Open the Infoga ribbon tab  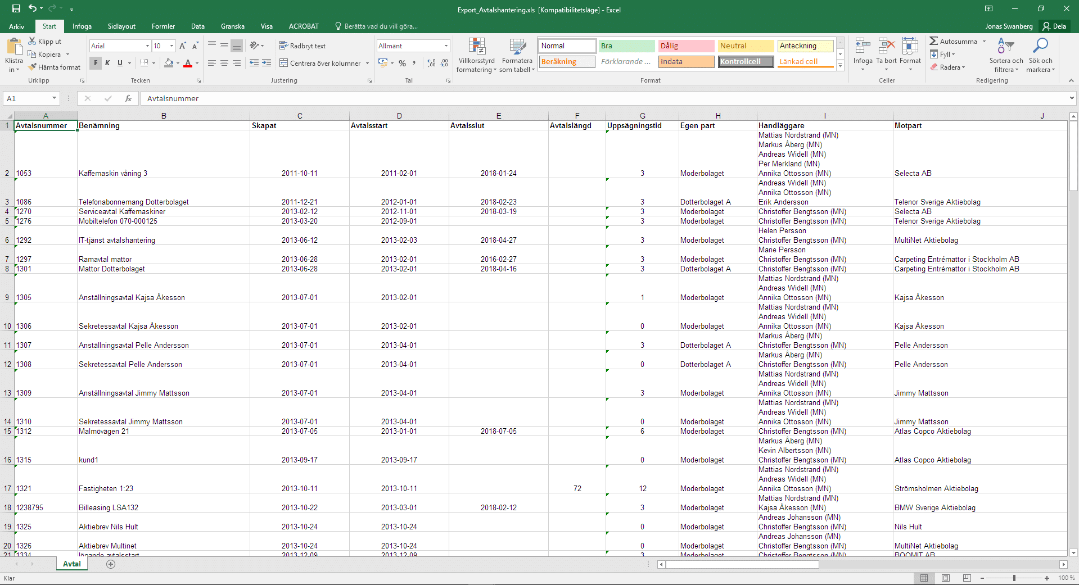tap(82, 26)
